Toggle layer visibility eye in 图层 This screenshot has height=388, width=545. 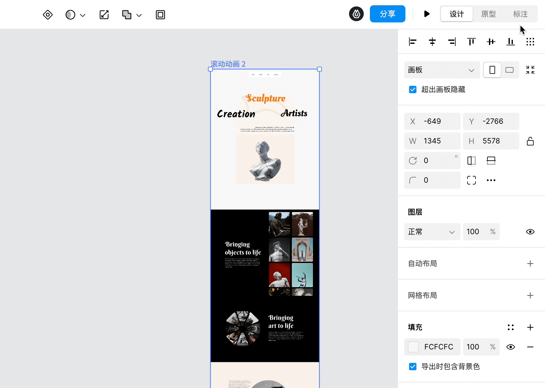coord(530,232)
